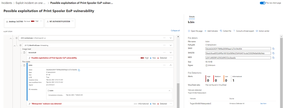Expand the svchost.exe row chevron

tap(171, 38)
